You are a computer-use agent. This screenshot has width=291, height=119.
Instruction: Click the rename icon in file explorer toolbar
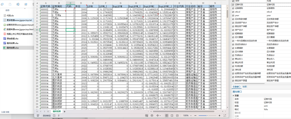[x=18, y=4]
